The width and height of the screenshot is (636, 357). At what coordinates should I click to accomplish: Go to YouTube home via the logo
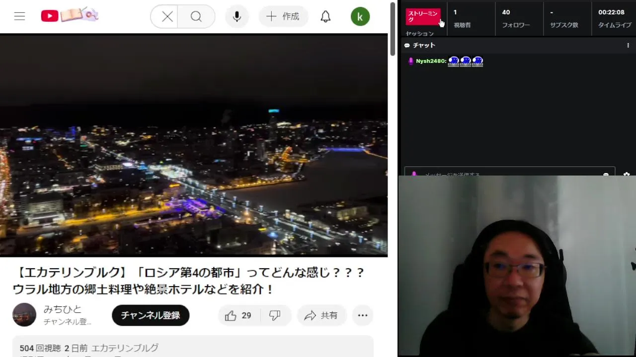[x=70, y=15]
